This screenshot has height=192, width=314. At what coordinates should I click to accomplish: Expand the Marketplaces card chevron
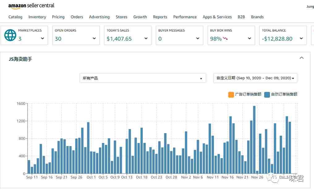tap(42, 38)
